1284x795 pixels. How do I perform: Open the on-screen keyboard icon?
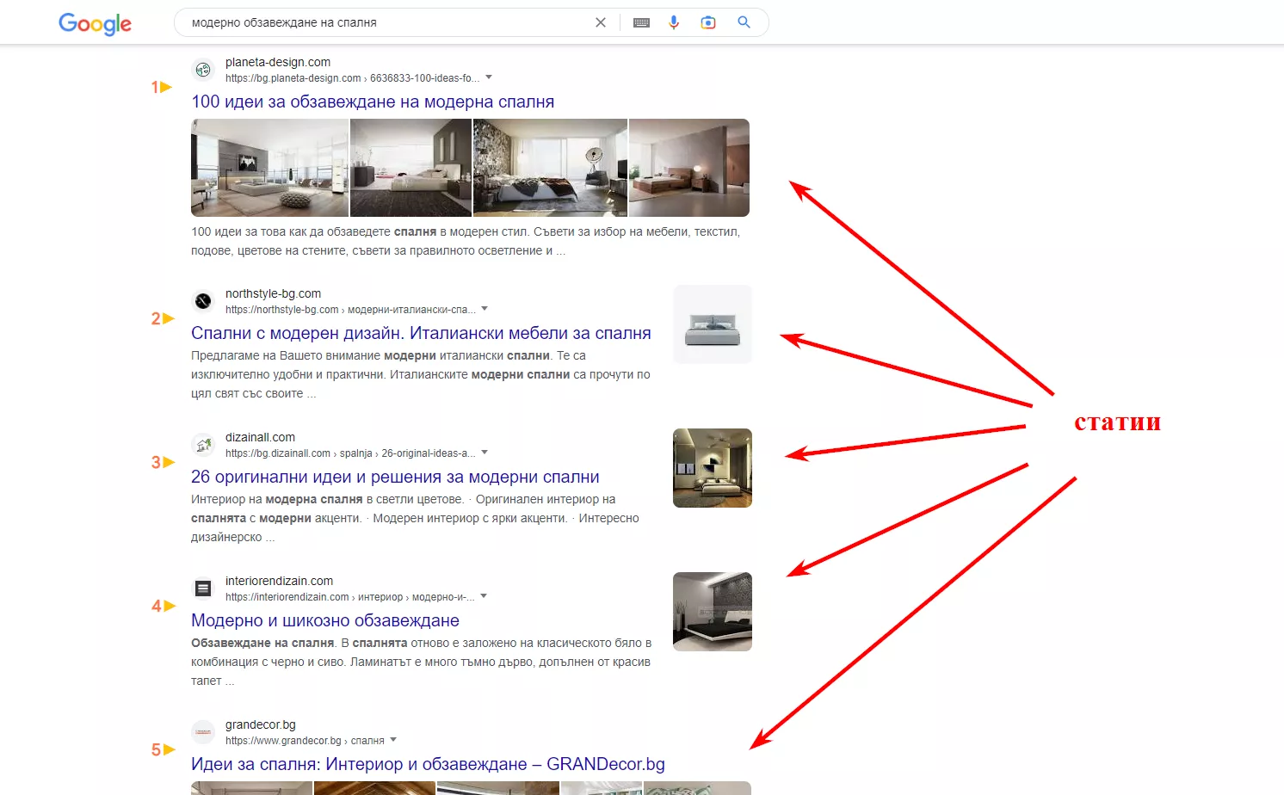coord(641,22)
